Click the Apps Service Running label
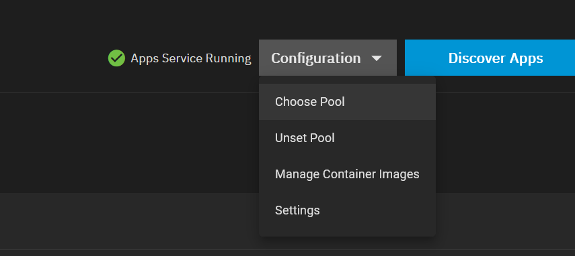 (x=191, y=58)
